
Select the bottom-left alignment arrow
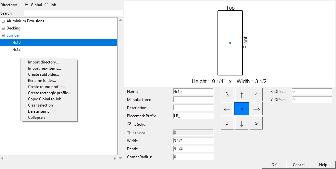click(x=227, y=123)
